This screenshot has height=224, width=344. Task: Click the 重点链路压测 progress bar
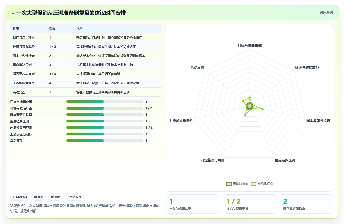point(105,121)
